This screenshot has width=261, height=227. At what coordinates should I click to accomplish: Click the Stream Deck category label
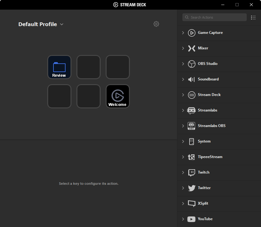pyautogui.click(x=209, y=95)
